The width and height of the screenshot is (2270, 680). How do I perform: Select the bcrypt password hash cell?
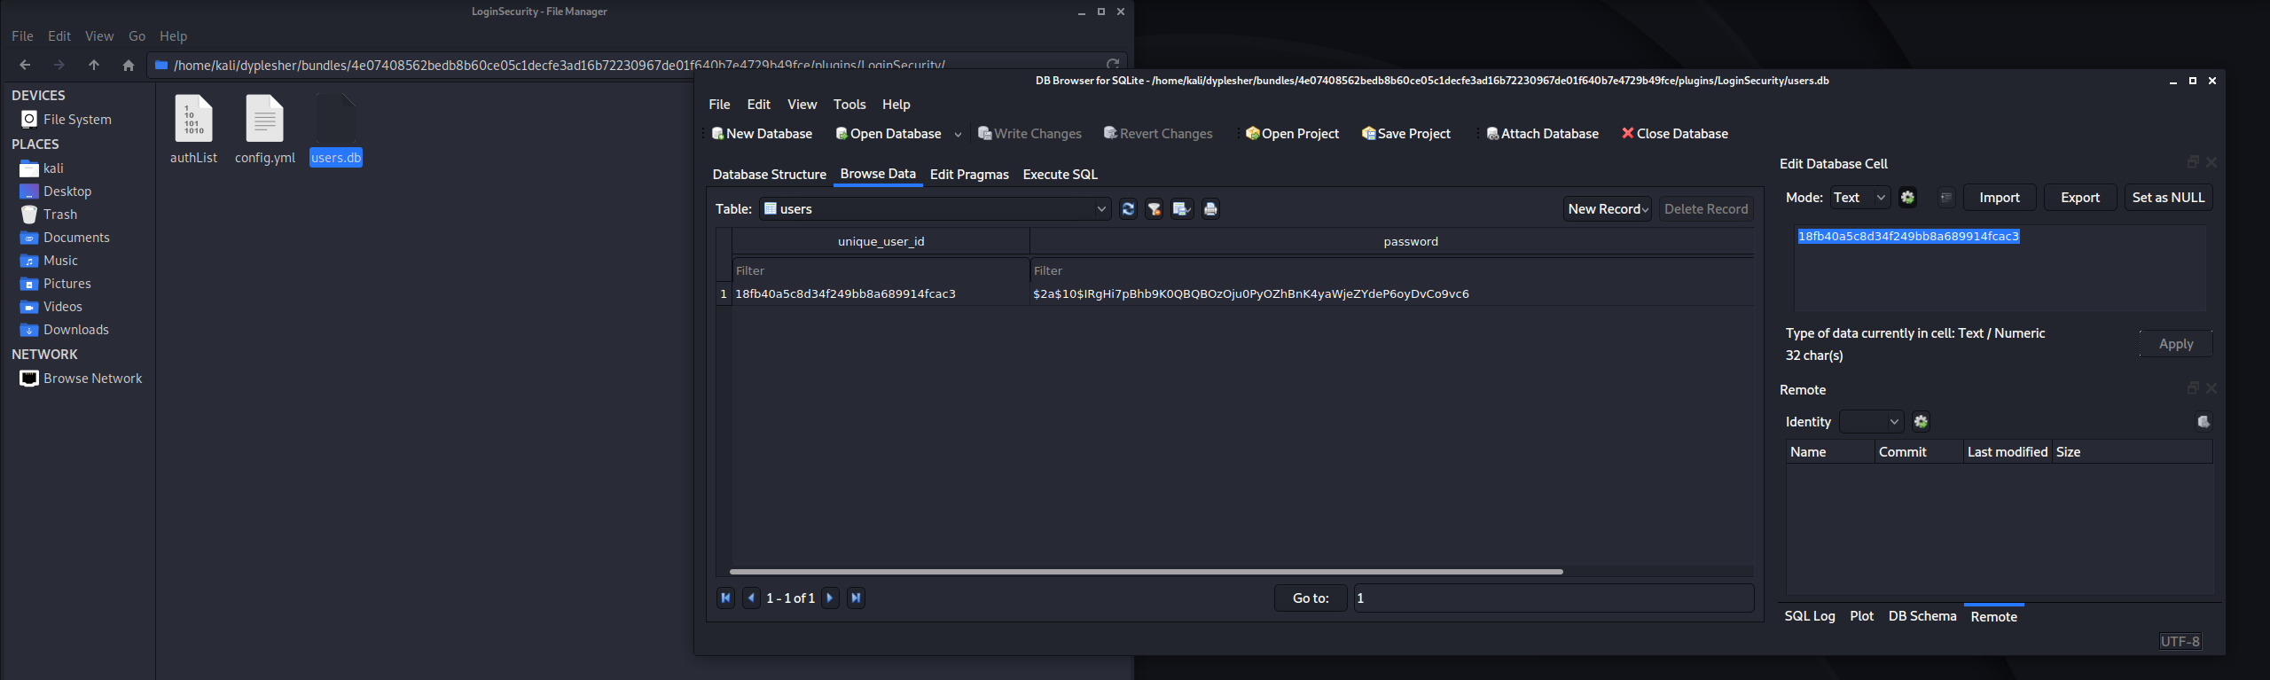[1392, 294]
